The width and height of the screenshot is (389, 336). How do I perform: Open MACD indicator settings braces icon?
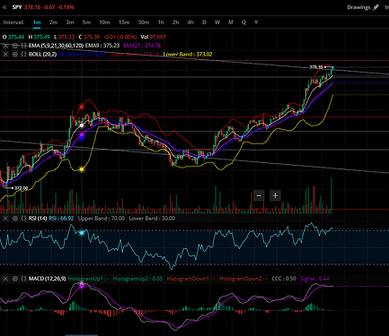(x=23, y=279)
